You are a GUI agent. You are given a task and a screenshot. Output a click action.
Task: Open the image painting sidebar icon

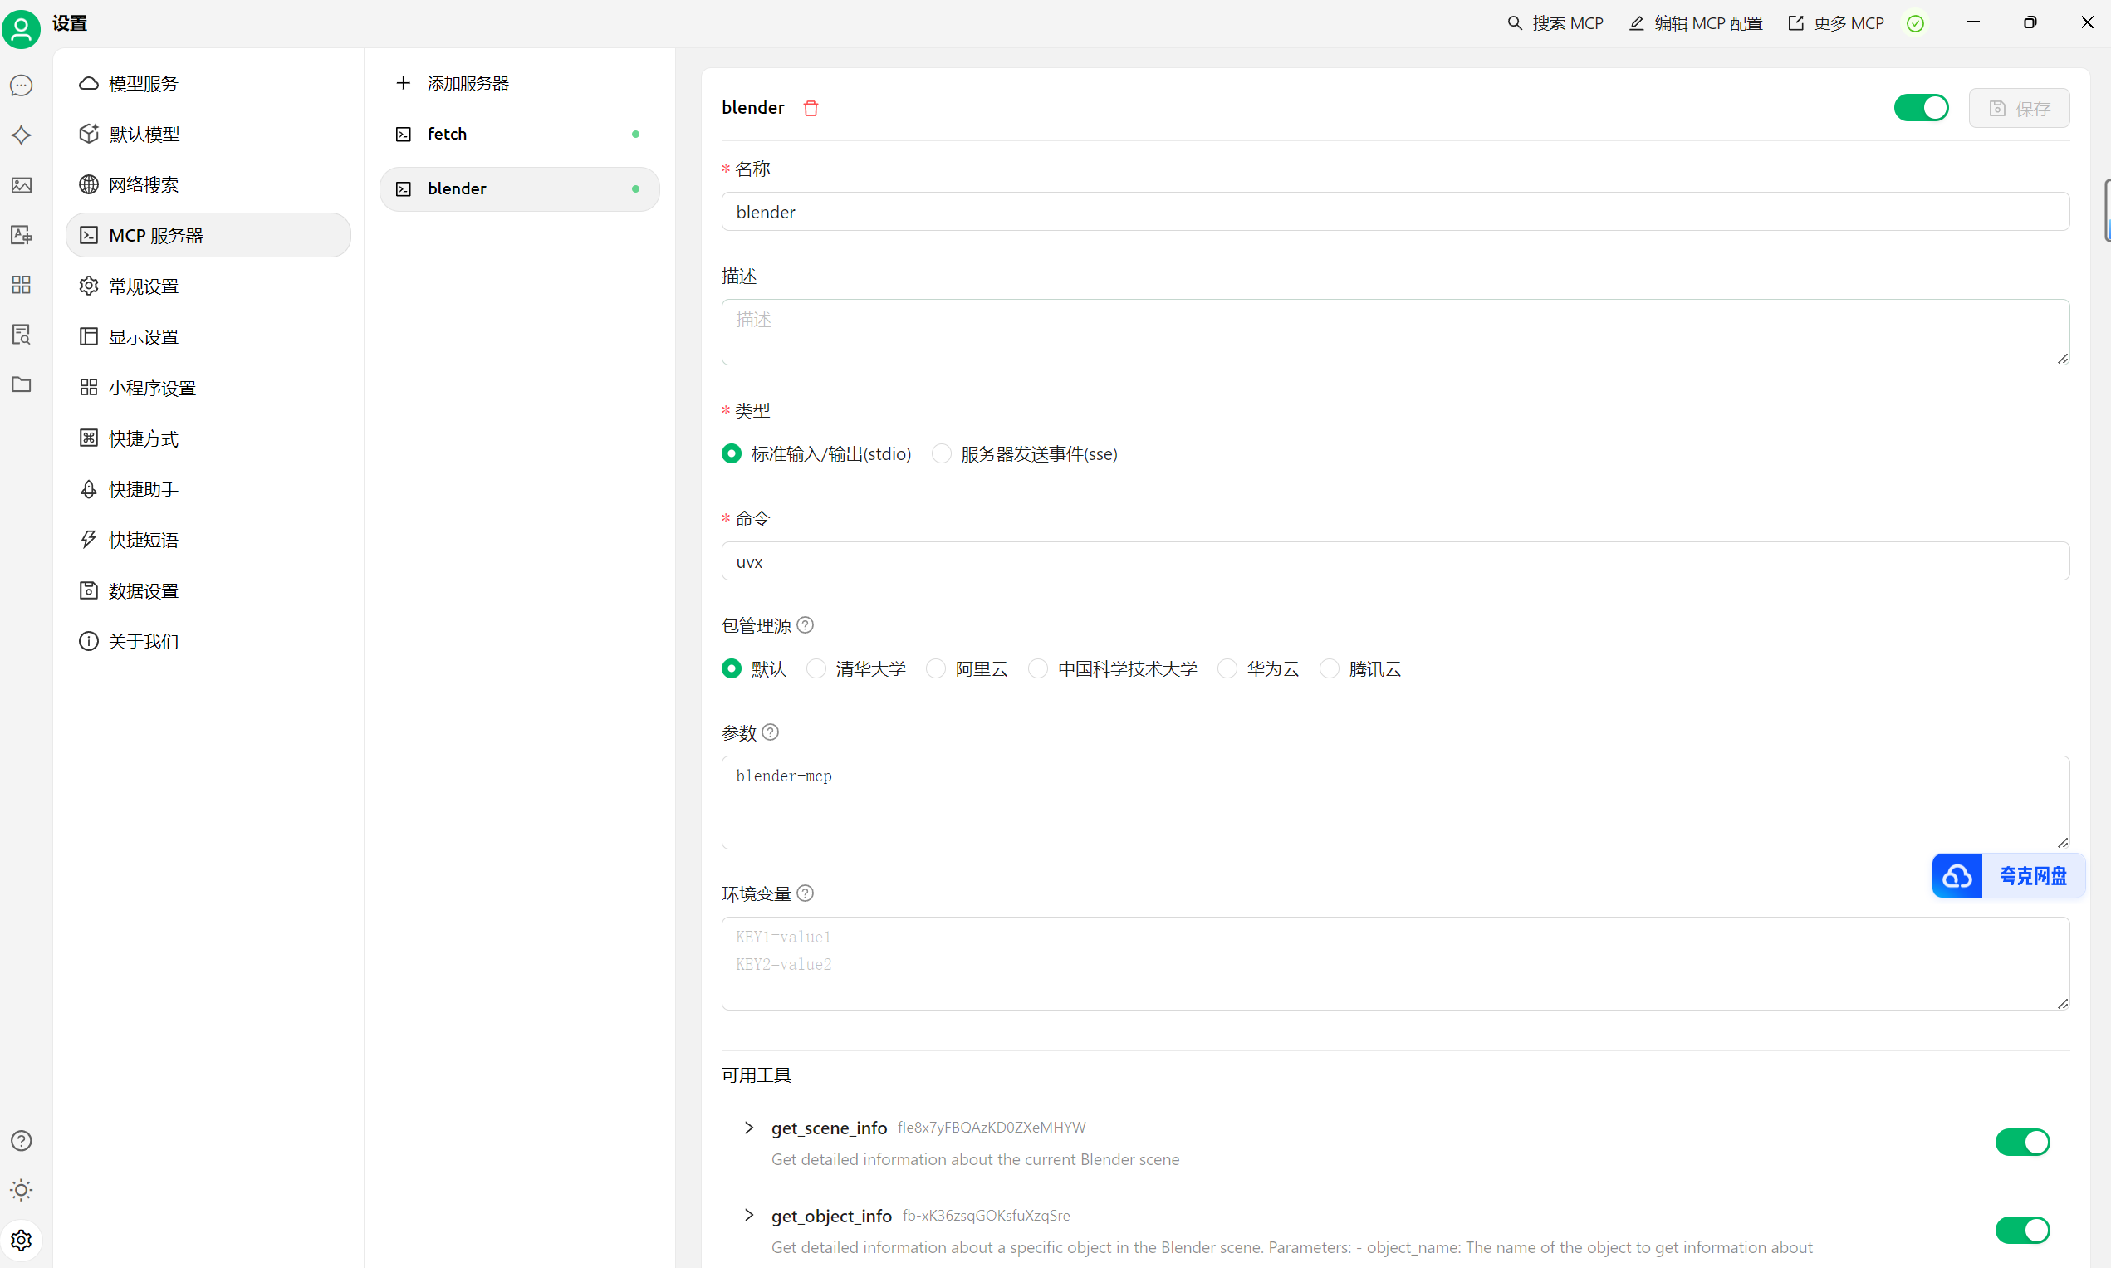[x=22, y=184]
